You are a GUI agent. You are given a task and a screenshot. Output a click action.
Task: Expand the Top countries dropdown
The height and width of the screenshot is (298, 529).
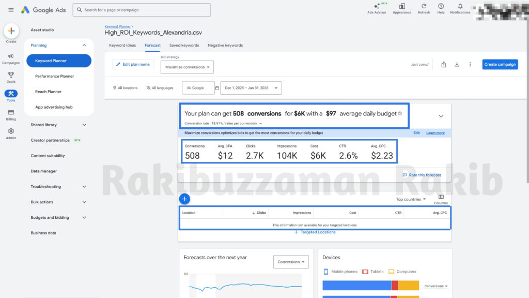[x=411, y=199]
